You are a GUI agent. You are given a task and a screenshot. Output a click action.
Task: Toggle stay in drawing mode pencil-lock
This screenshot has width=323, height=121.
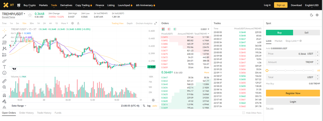[x=4, y=101]
